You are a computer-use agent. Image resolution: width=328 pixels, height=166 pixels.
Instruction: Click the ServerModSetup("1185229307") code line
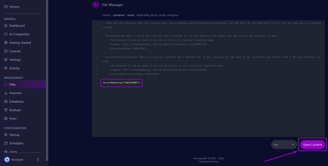click(121, 83)
